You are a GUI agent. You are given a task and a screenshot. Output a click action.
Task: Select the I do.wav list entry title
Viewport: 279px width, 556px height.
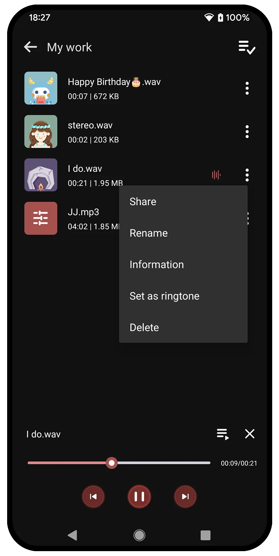point(85,169)
